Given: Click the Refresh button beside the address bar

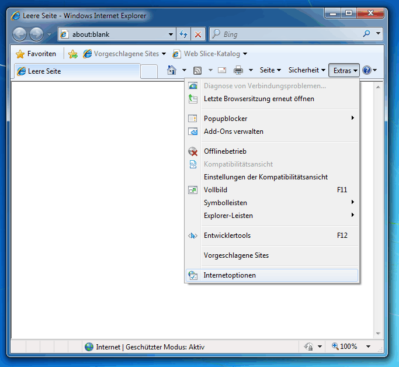Looking at the screenshot, I should [x=184, y=34].
